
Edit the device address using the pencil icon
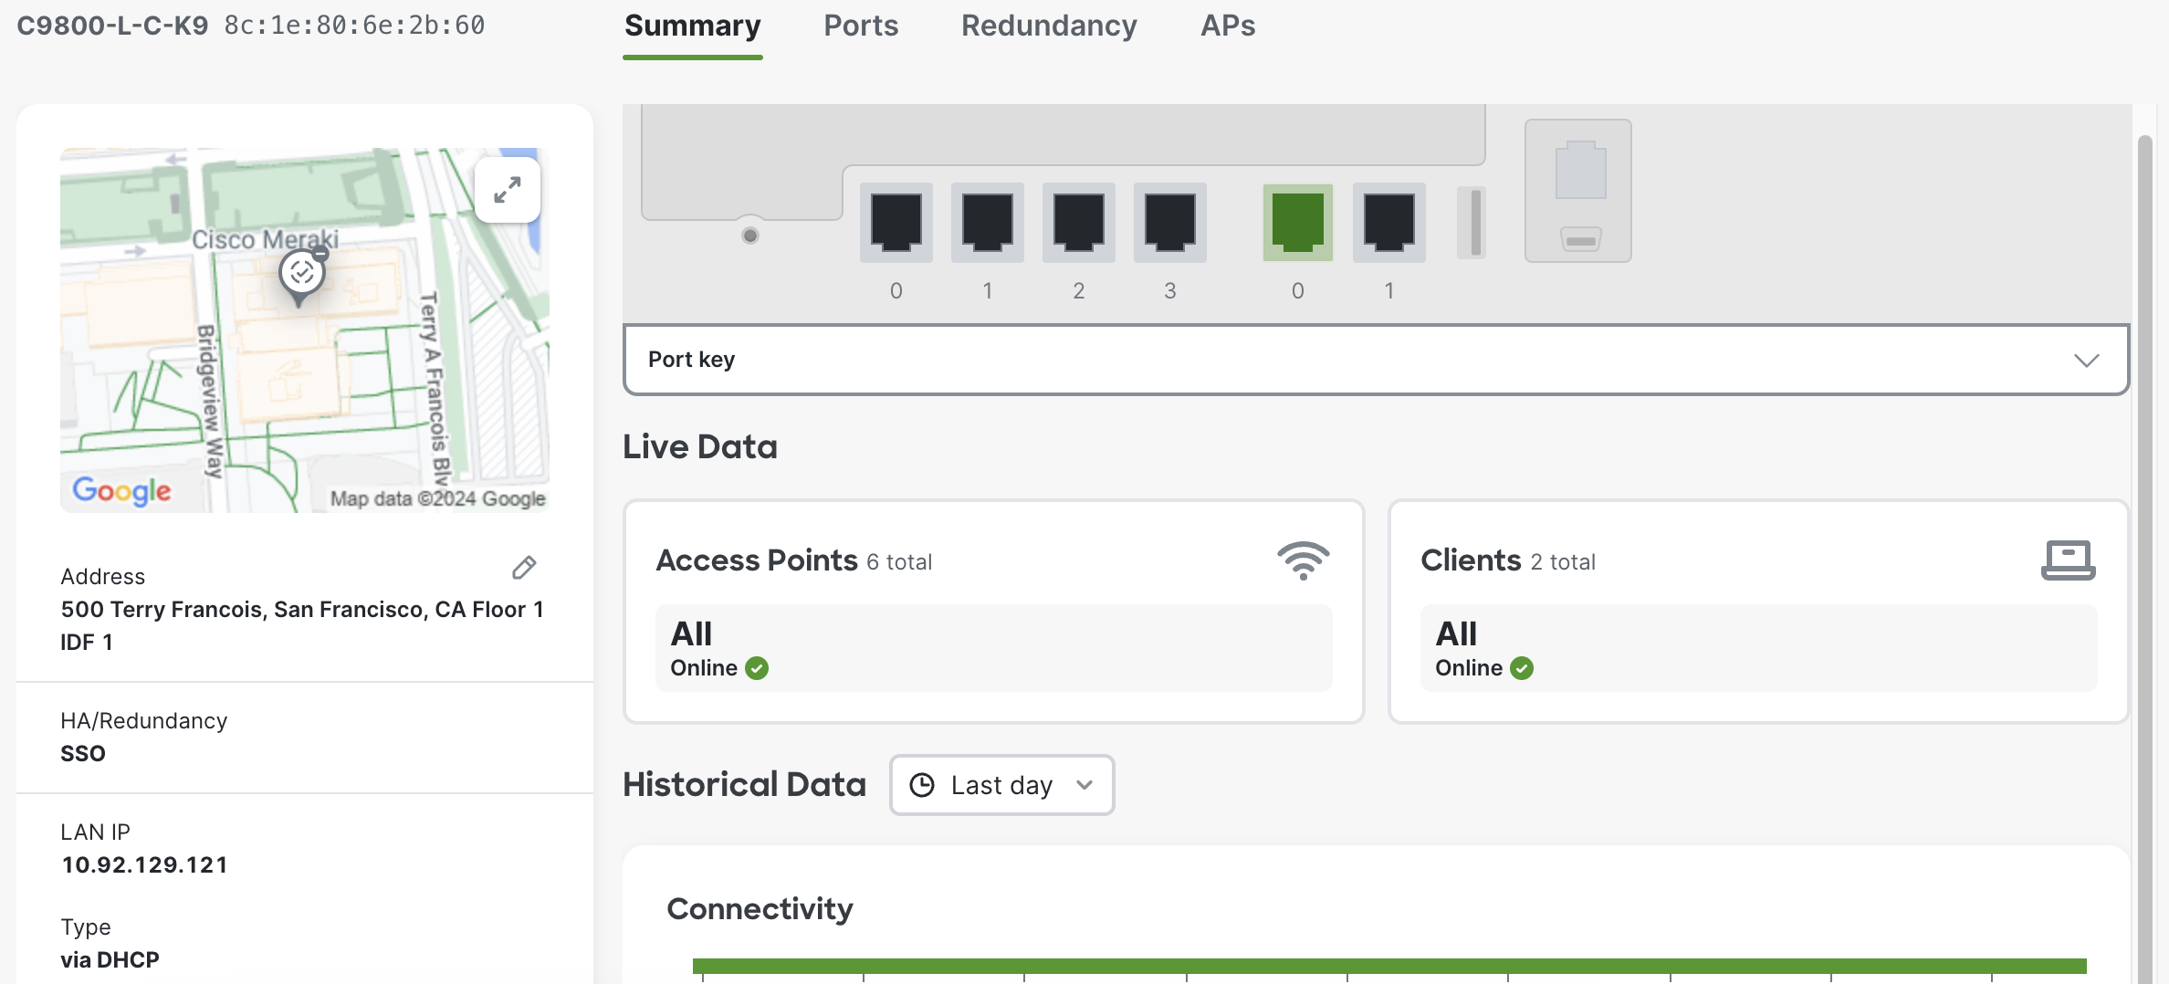pos(523,568)
